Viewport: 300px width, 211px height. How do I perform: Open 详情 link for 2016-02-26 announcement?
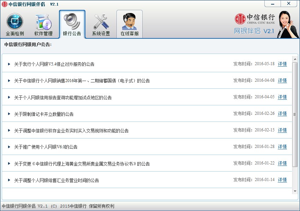coord(282,114)
